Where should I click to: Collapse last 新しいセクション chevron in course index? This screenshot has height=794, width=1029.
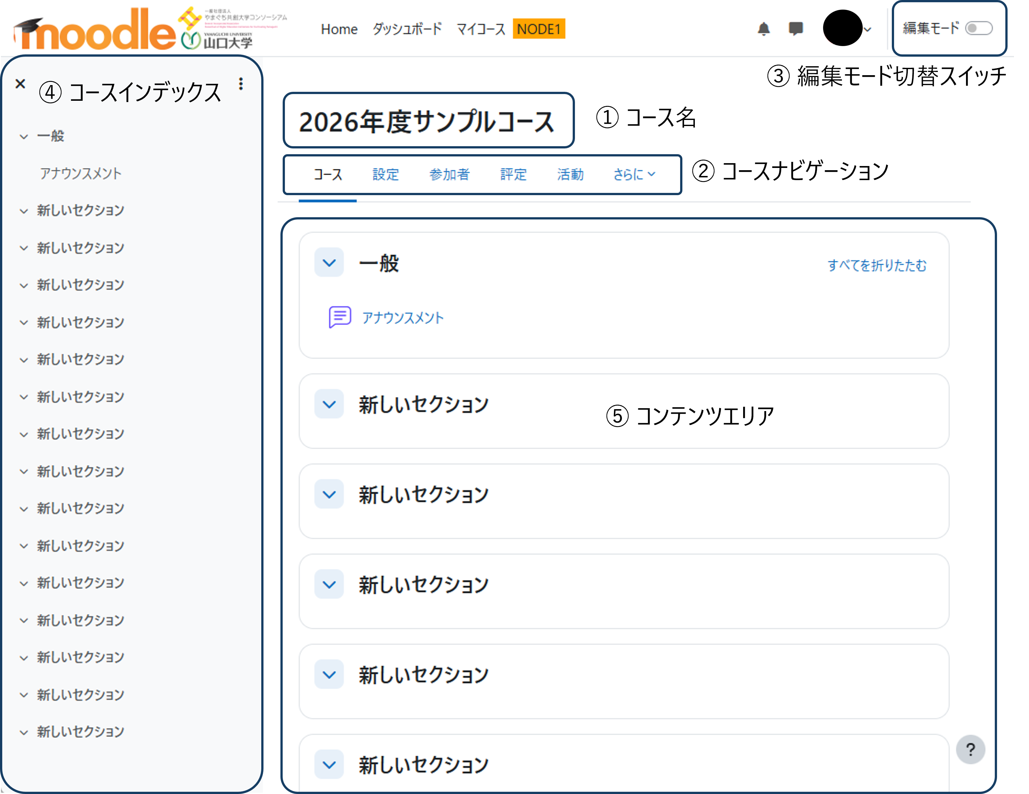pos(24,732)
